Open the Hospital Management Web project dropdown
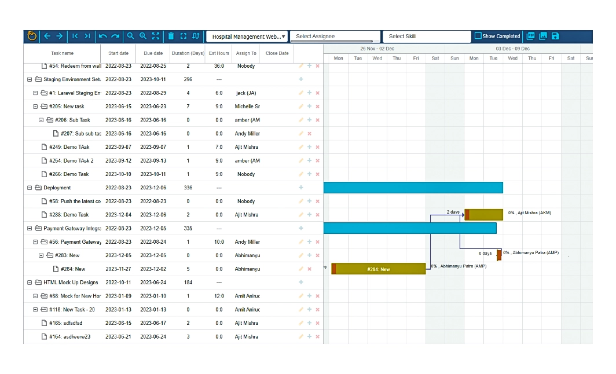Image resolution: width=616 pixels, height=374 pixels. coord(247,36)
